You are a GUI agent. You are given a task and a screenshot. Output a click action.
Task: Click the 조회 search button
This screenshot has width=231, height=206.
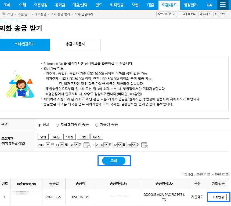(114, 161)
